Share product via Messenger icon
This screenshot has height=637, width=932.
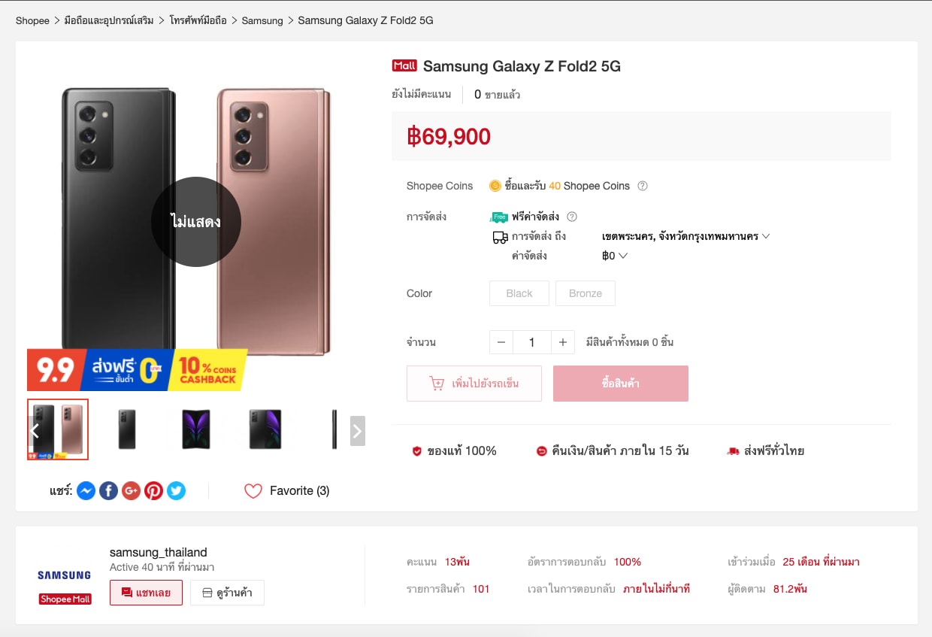click(86, 491)
